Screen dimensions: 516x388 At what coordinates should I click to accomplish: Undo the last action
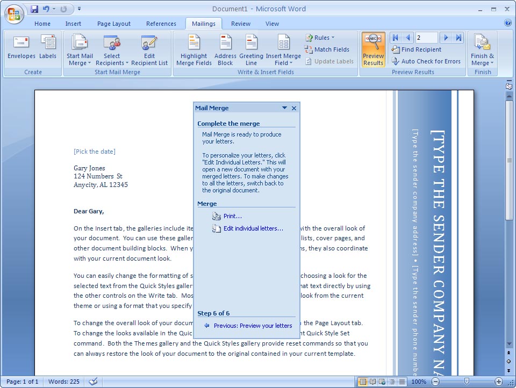coord(46,9)
